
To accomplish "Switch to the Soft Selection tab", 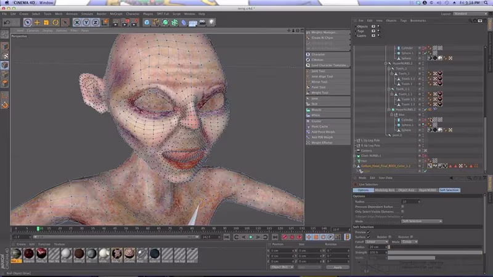I will point(449,190).
